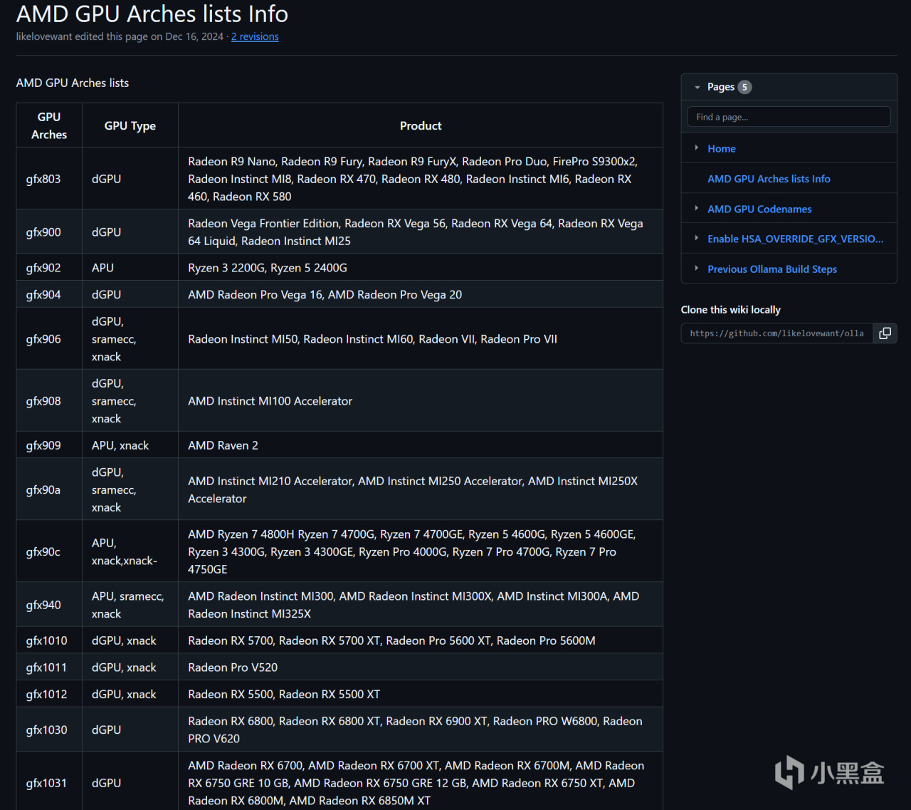Click the AMD GPU Arches lists subtitle text
Viewport: 911px width, 810px height.
point(73,83)
